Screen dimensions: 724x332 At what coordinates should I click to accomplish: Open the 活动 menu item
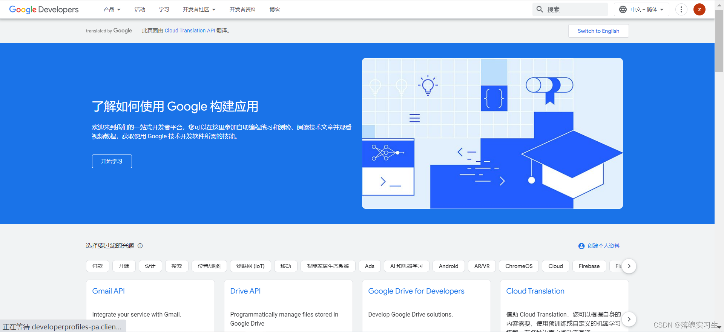[x=140, y=9]
